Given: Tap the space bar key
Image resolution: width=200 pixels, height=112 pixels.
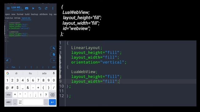Looking at the screenshot, I should (33, 102).
